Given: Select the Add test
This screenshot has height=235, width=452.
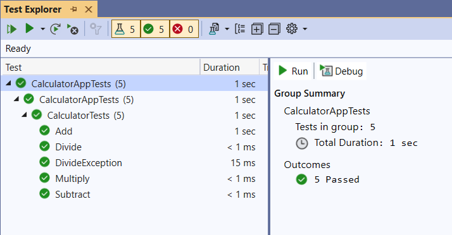Looking at the screenshot, I should (134, 131).
